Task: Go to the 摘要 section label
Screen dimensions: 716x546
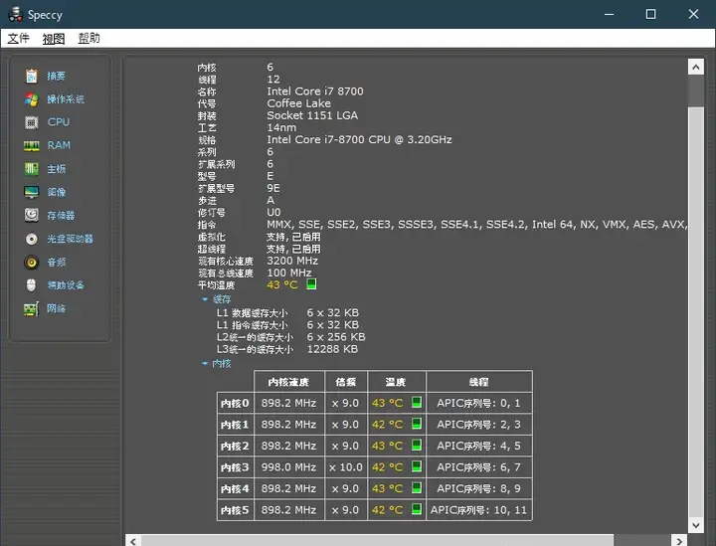Action: click(56, 76)
